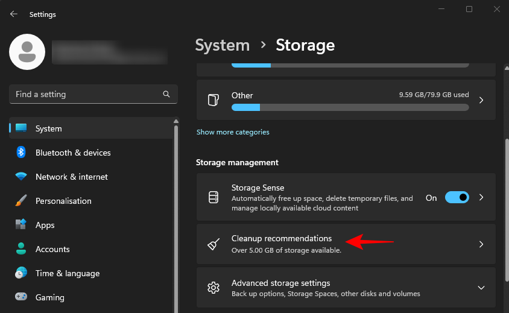Click the search magnifier icon

pyautogui.click(x=166, y=95)
